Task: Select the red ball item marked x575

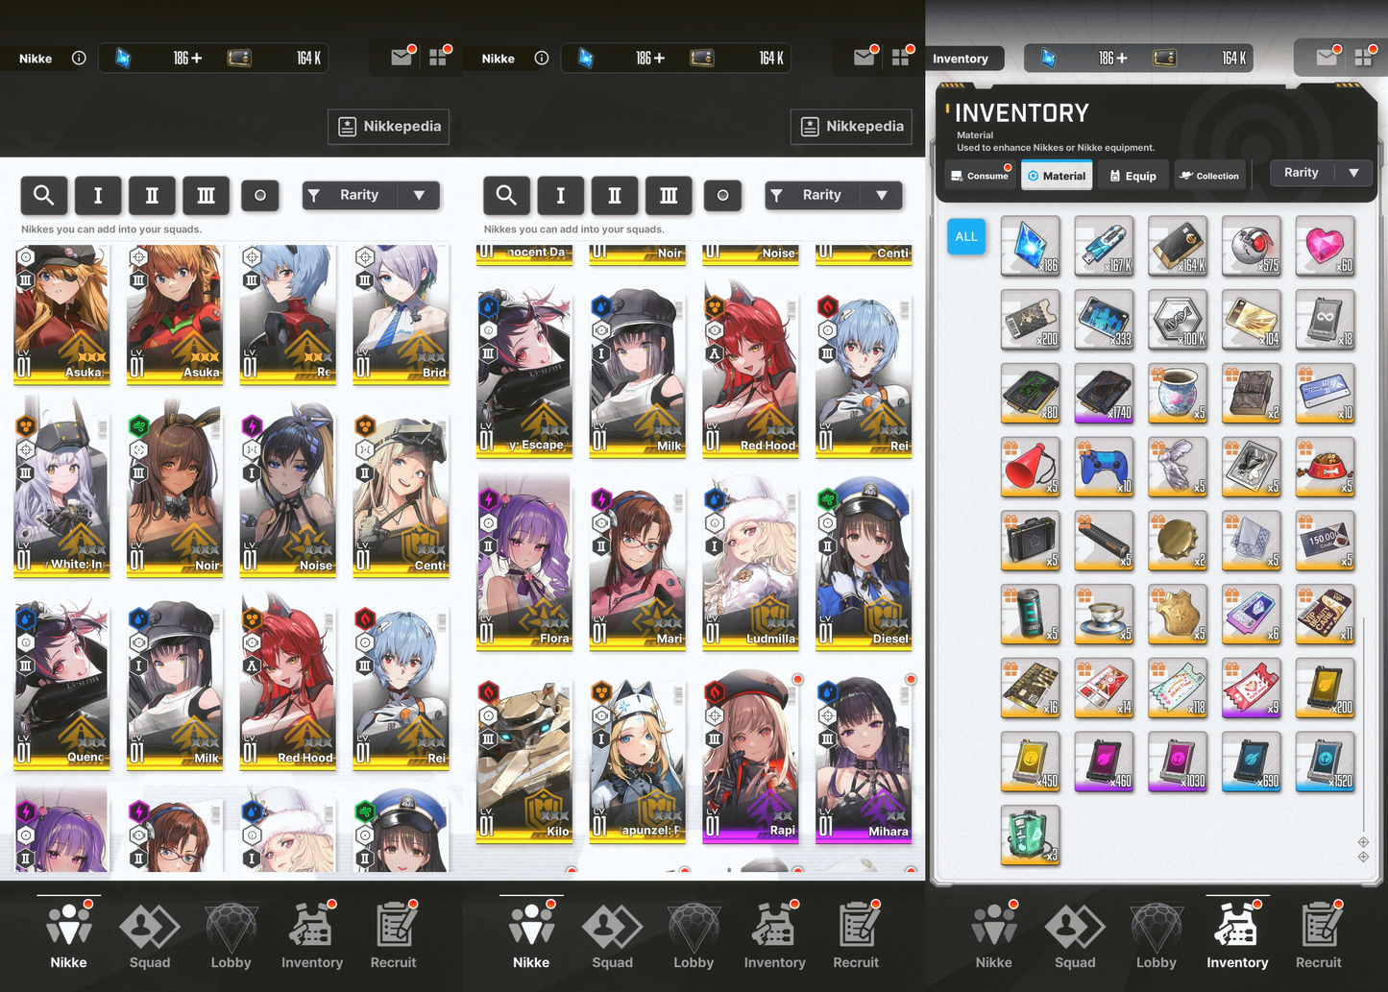Action: (1252, 245)
